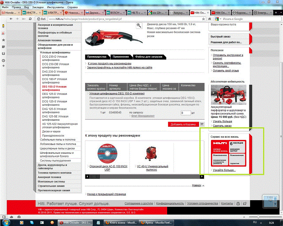Viewport: 283px width, 226px height.
Task: Expand view options arrow left of zoom slider
Action: click(244, 217)
